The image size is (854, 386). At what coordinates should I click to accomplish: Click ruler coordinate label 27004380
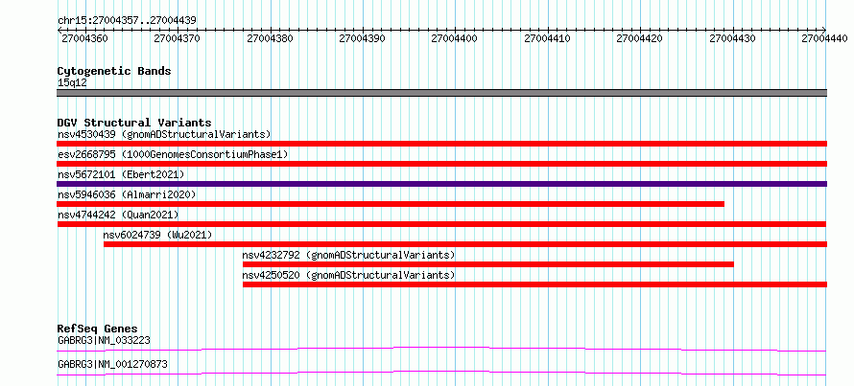pyautogui.click(x=270, y=38)
